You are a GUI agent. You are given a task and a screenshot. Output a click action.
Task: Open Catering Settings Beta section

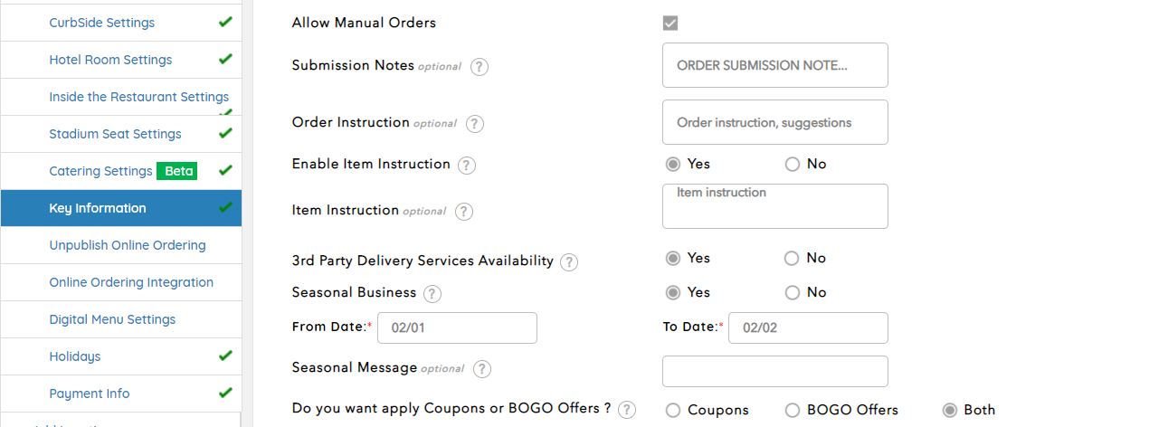tap(100, 171)
